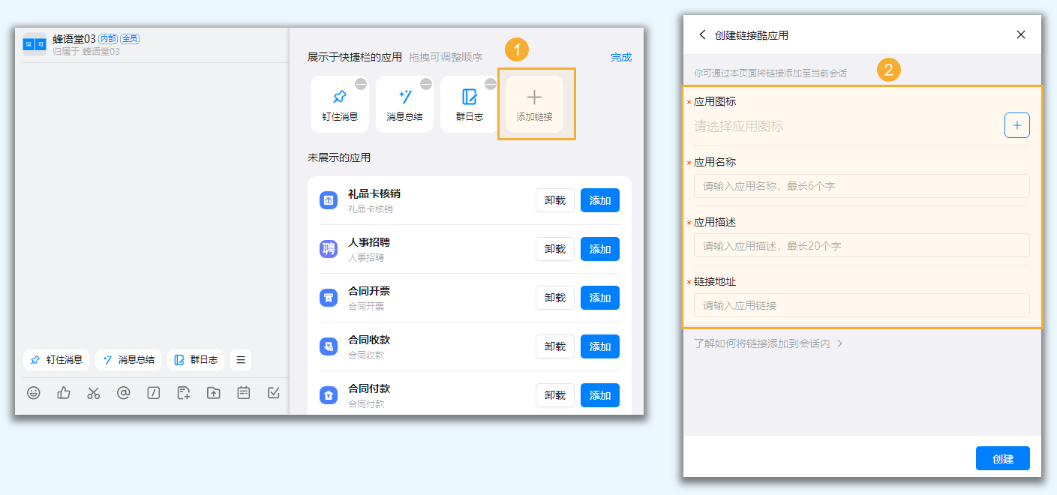Click the 完成 link to finish editing
The image size is (1057, 495).
pyautogui.click(x=621, y=56)
